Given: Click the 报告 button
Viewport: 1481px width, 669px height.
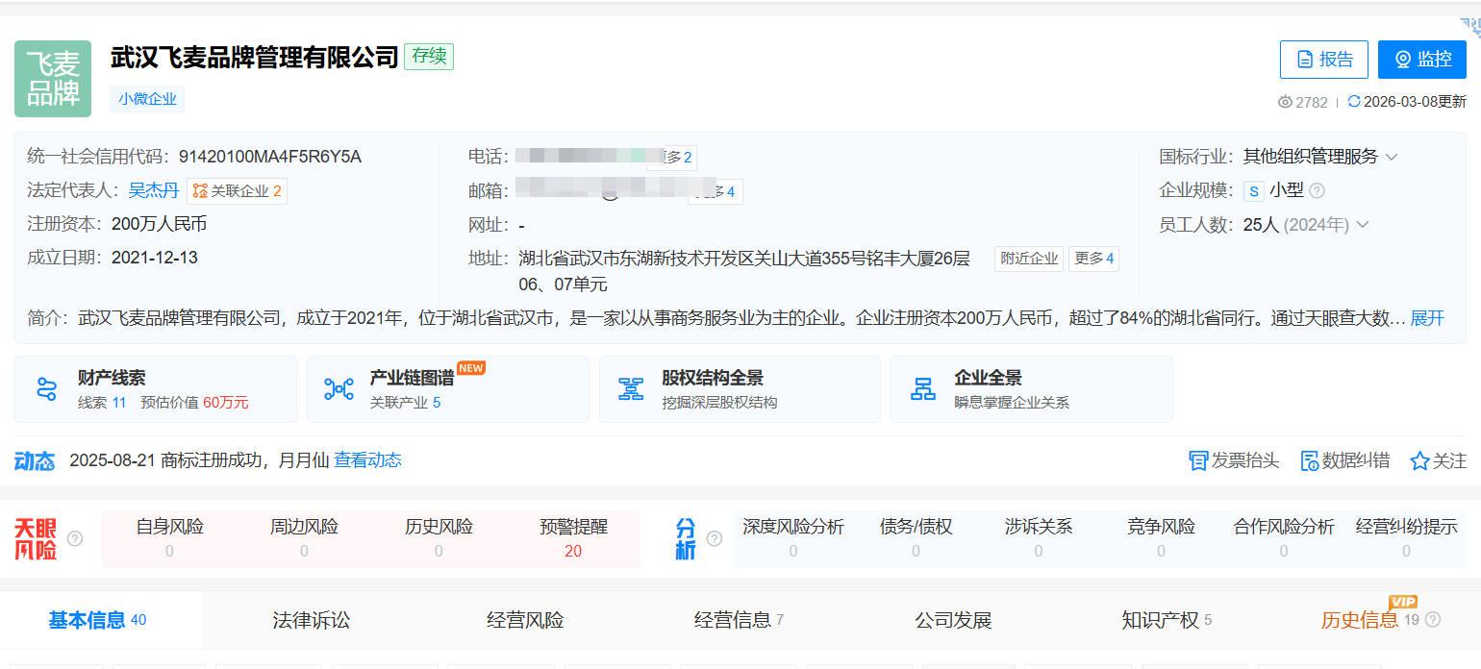Looking at the screenshot, I should click(x=1325, y=60).
